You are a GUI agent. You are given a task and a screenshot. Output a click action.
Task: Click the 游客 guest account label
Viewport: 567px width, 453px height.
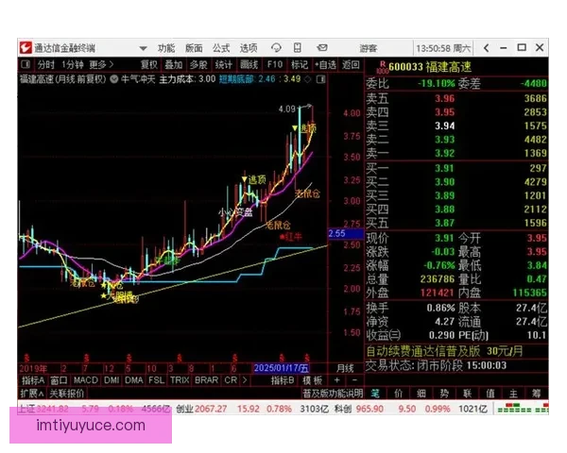pyautogui.click(x=369, y=48)
